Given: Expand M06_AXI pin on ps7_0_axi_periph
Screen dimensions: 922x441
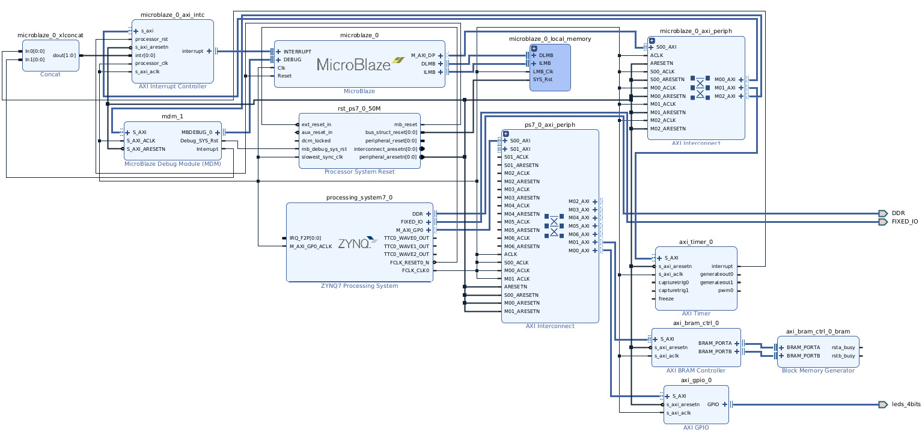Looking at the screenshot, I should (x=594, y=234).
